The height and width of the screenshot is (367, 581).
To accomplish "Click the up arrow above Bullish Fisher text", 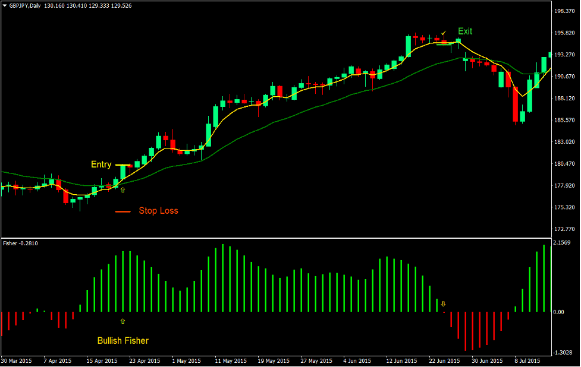I will pyautogui.click(x=123, y=321).
